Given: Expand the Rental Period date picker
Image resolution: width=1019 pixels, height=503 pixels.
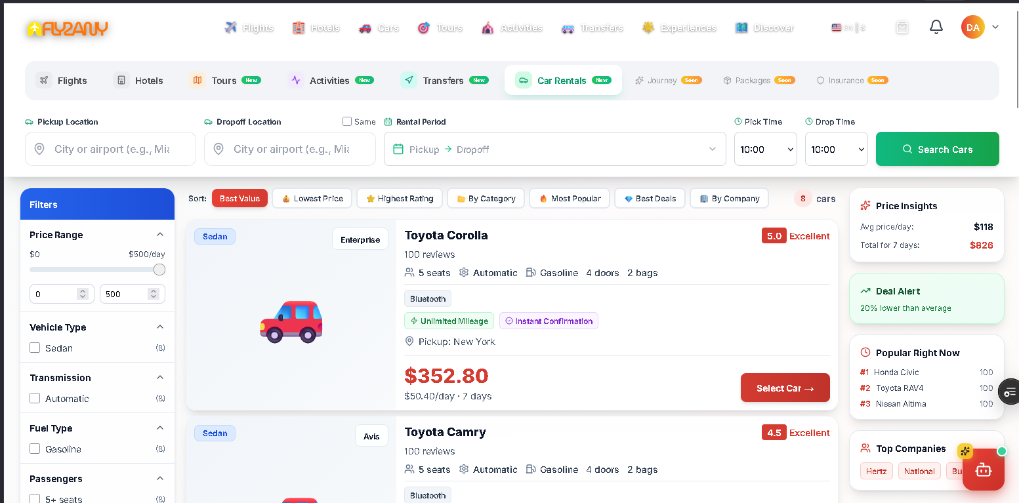Looking at the screenshot, I should click(554, 149).
